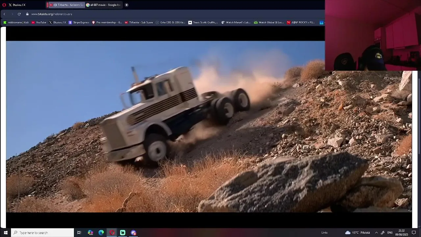This screenshot has height=237, width=421.
Task: Open the Watch Global & Loc... bookmark
Action: pos(269,22)
